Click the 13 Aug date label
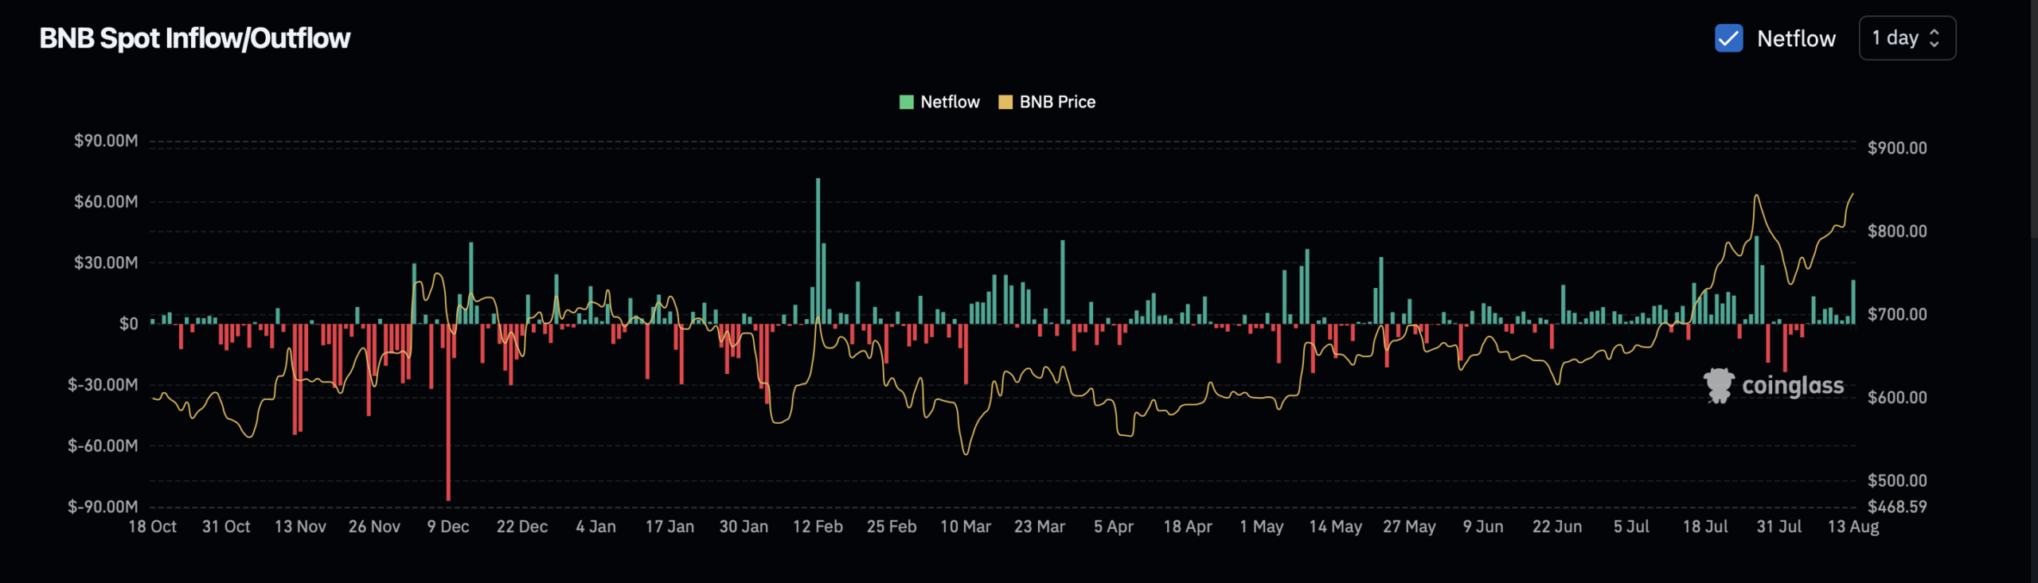Screen dimensions: 2038x583 click(1853, 527)
